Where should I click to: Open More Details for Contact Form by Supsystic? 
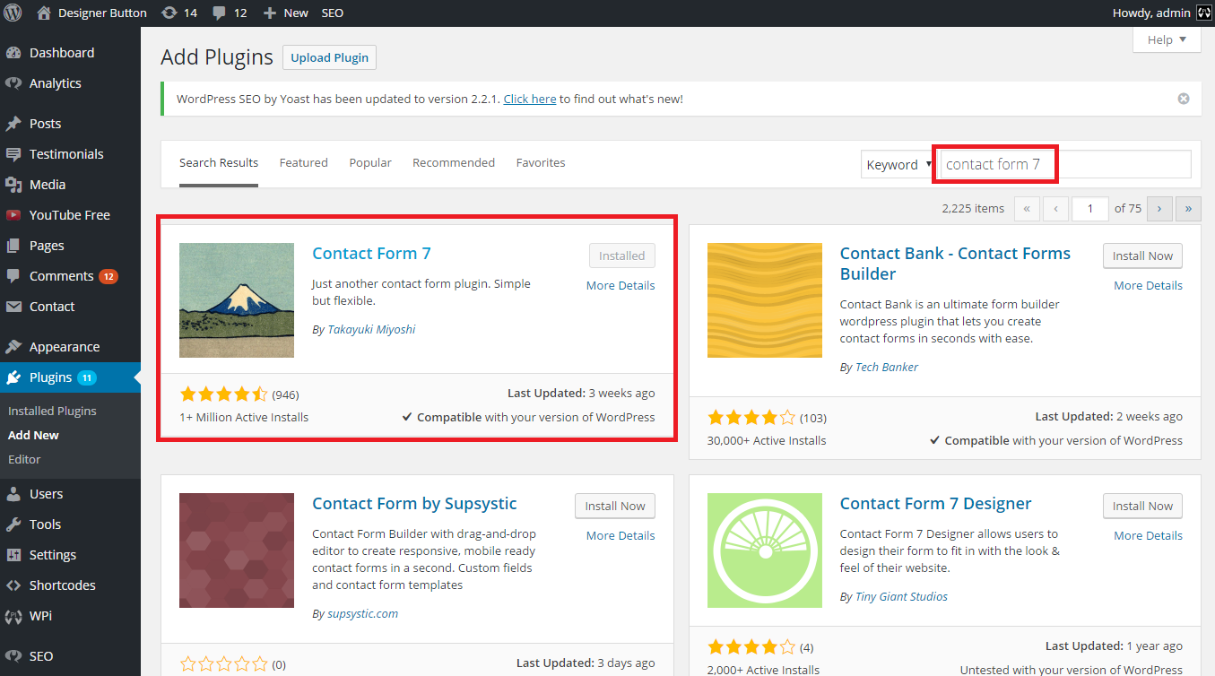621,535
